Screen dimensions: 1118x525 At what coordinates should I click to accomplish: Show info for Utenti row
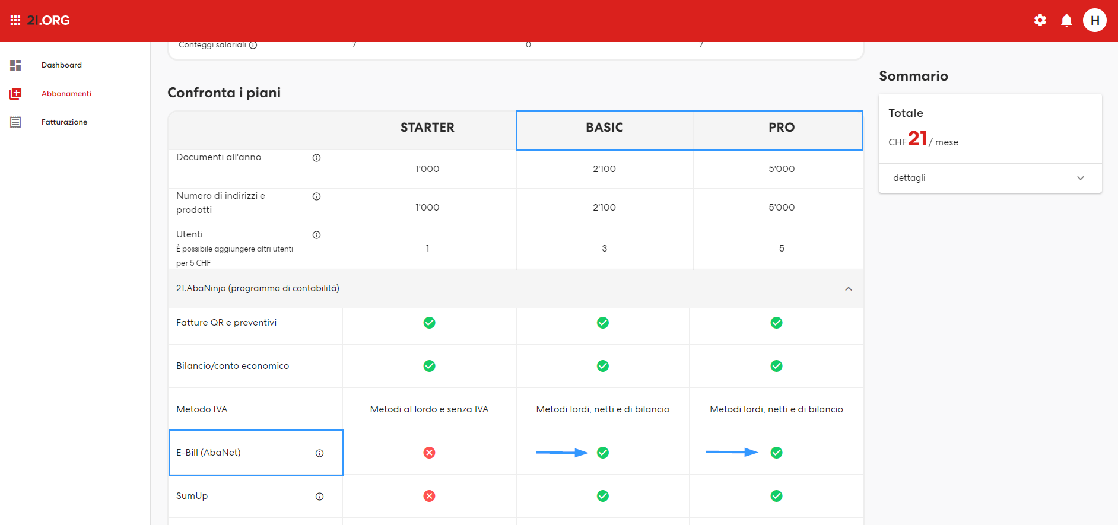[316, 235]
